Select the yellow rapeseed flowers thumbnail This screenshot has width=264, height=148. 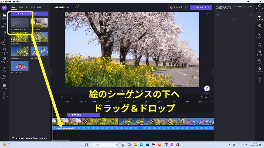20,37
